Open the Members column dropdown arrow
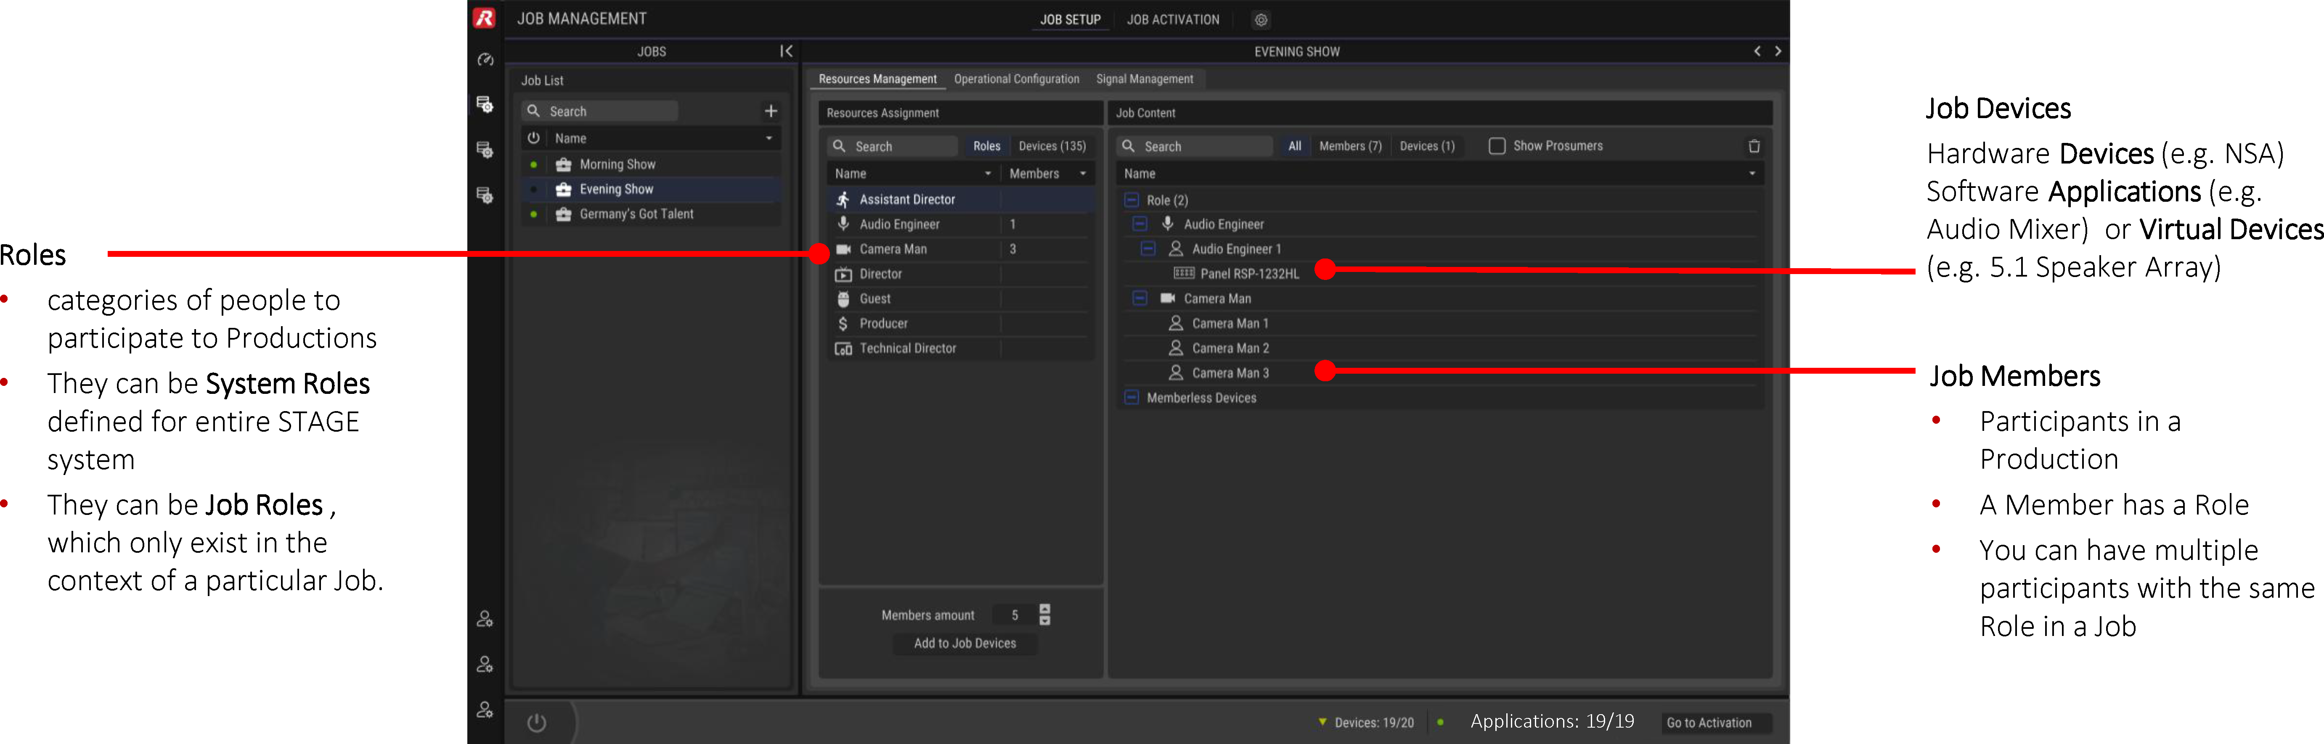Image resolution: width=2324 pixels, height=744 pixels. click(1083, 173)
